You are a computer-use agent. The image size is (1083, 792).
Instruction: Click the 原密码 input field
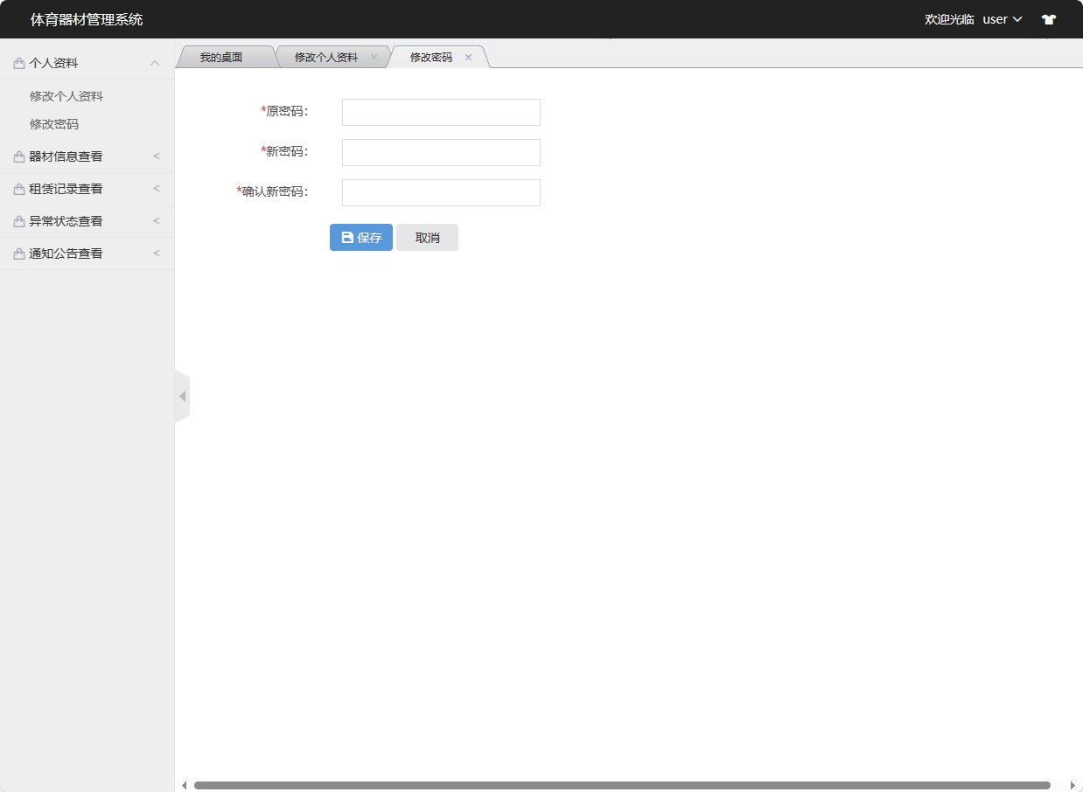pyautogui.click(x=440, y=111)
